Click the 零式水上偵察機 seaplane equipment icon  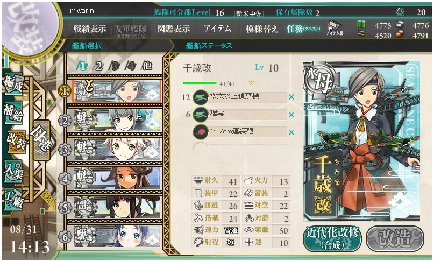[x=201, y=97]
